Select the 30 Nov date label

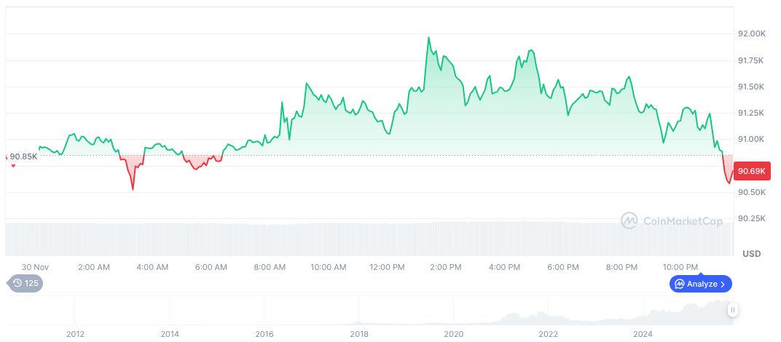tap(34, 267)
